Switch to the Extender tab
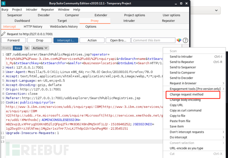The image size is (228, 158). click(x=101, y=15)
